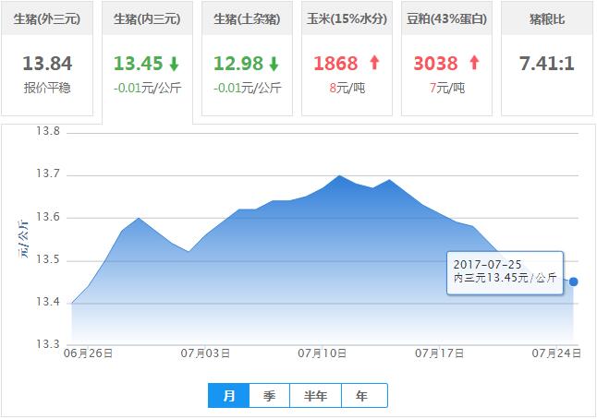Click the 13.5 y-axis label
The image size is (597, 419).
[x=48, y=259]
